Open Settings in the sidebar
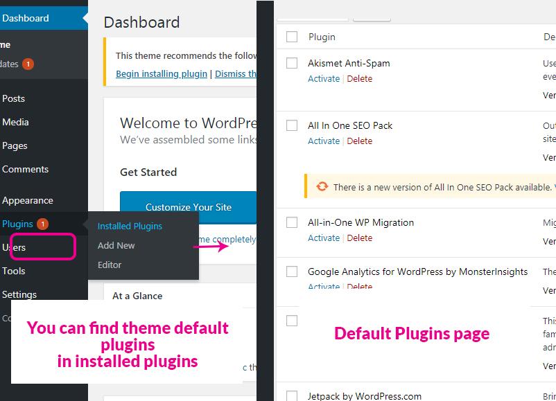Viewport: 556px width, 401px height. pyautogui.click(x=19, y=294)
